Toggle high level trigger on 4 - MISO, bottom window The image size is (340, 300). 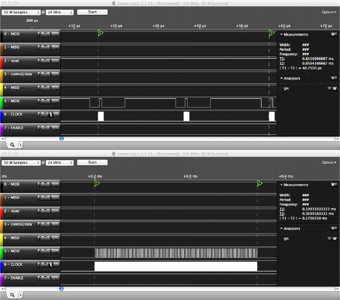46,238
